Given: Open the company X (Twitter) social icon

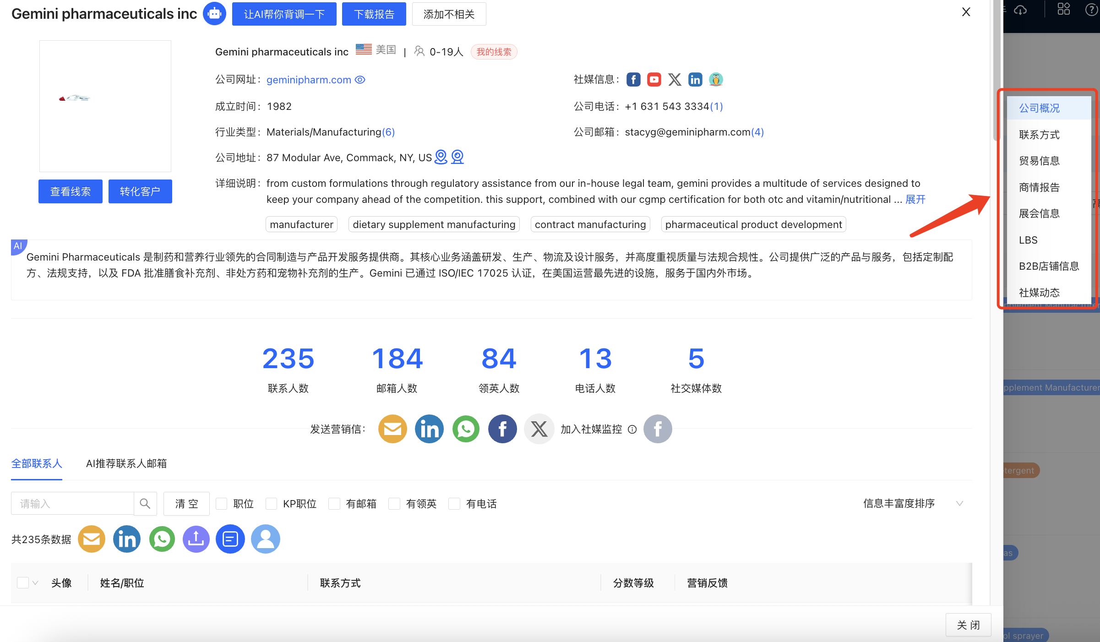Looking at the screenshot, I should tap(675, 80).
